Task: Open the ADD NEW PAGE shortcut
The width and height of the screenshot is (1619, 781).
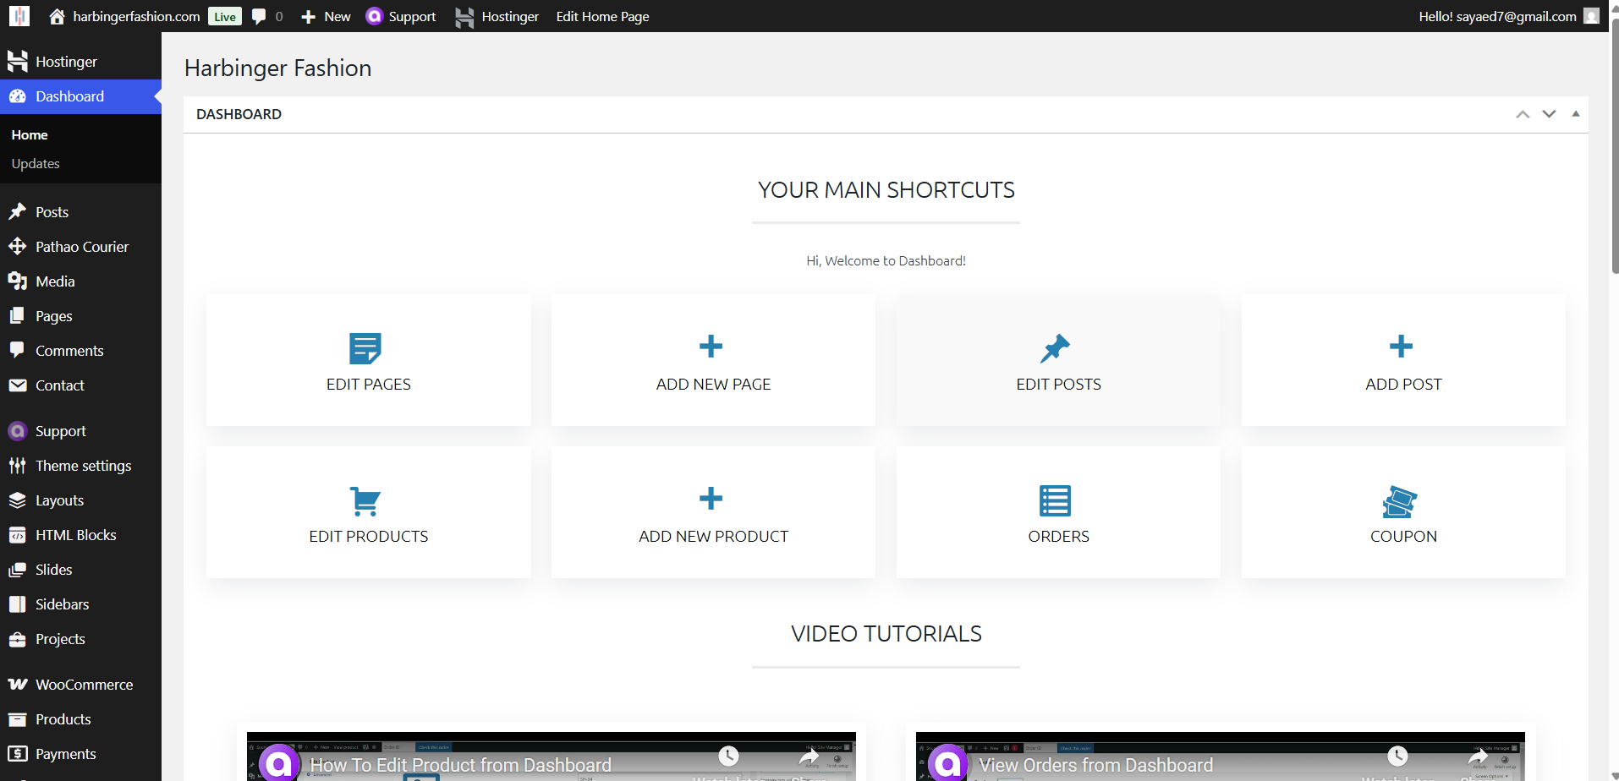Action: click(x=713, y=360)
